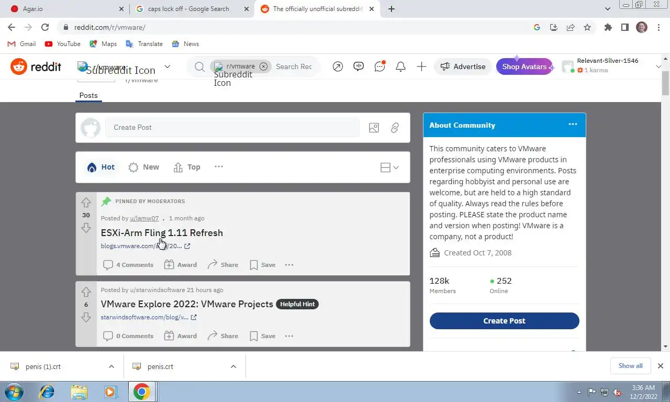The width and height of the screenshot is (670, 402).
Task: Sort posts by Hot
Action: tap(101, 167)
